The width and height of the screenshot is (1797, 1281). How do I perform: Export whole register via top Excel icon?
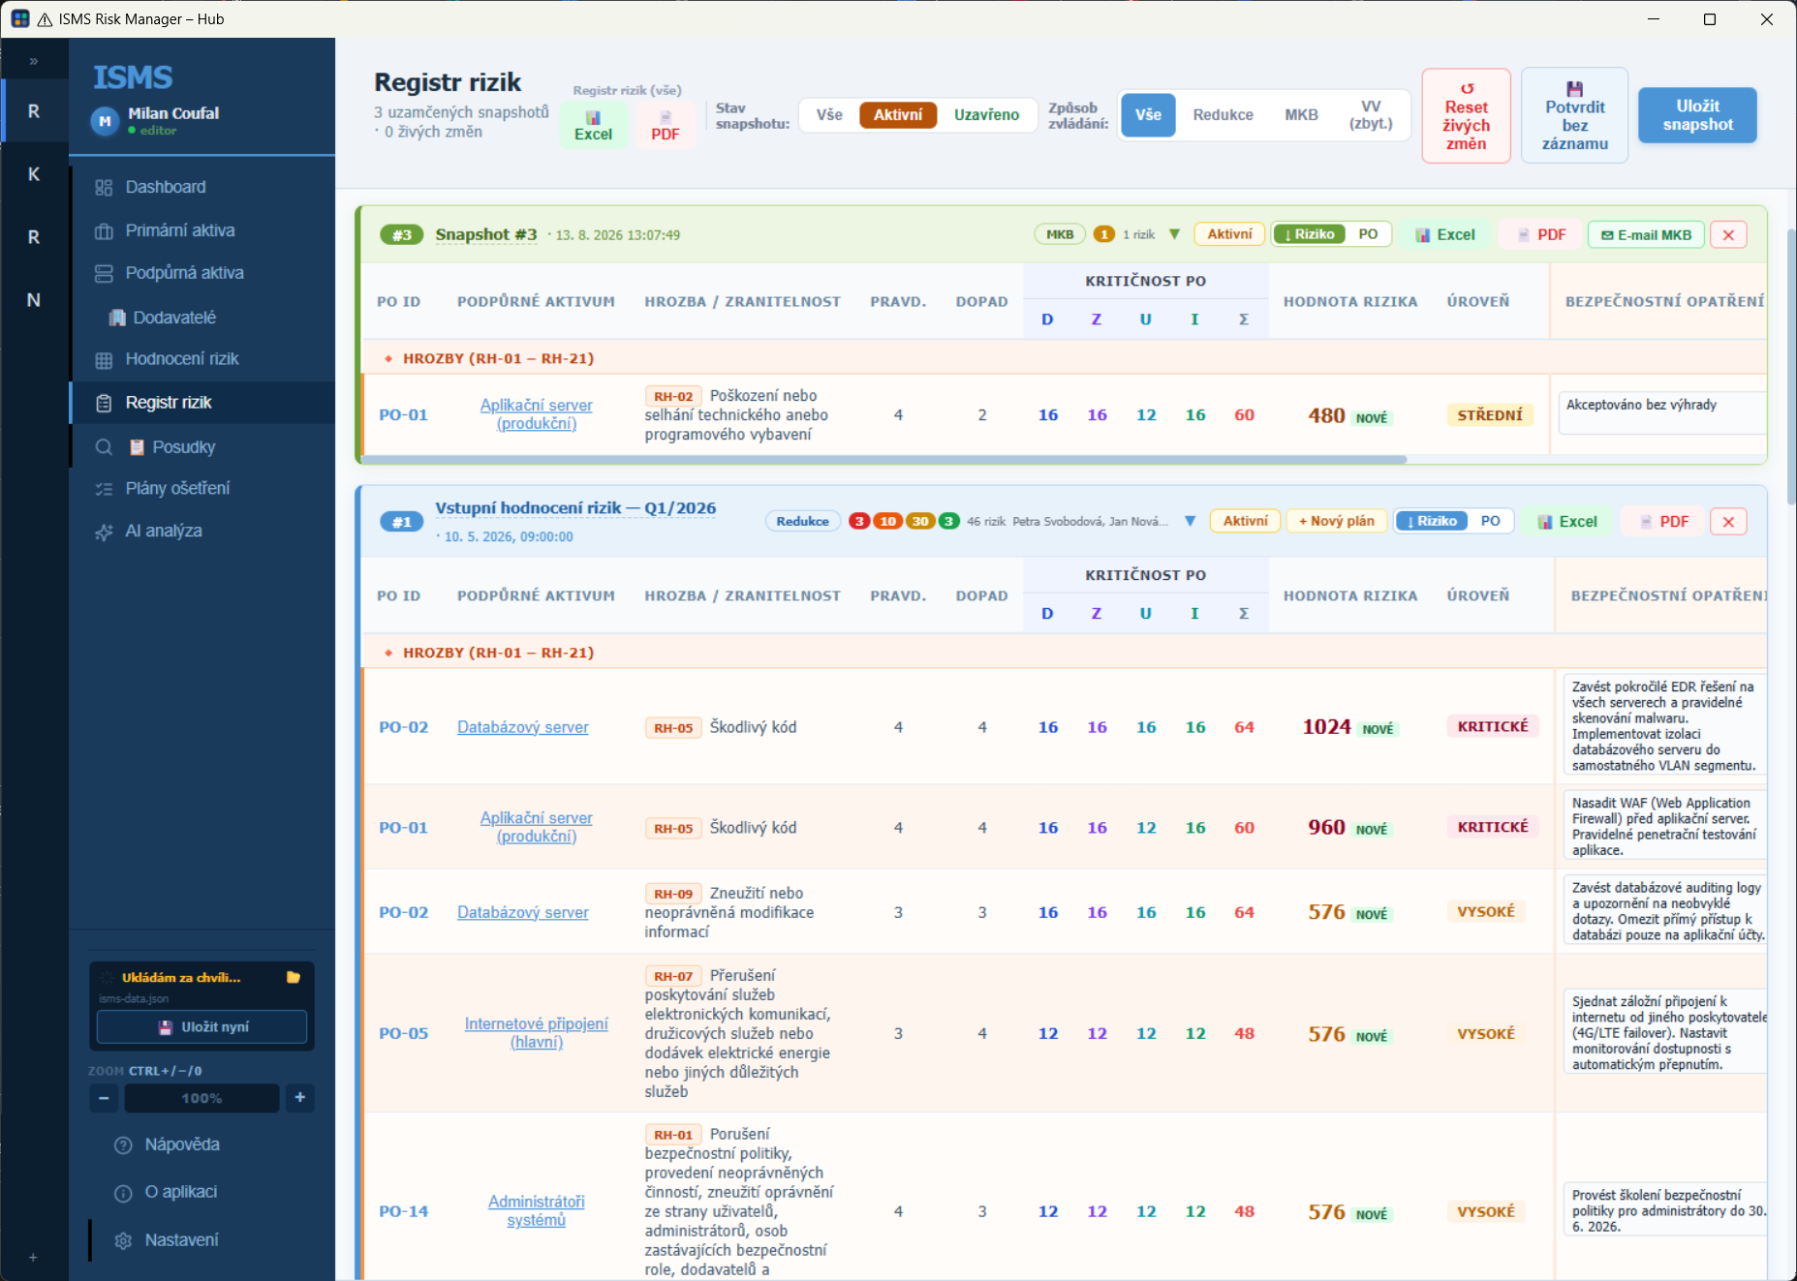click(x=593, y=127)
